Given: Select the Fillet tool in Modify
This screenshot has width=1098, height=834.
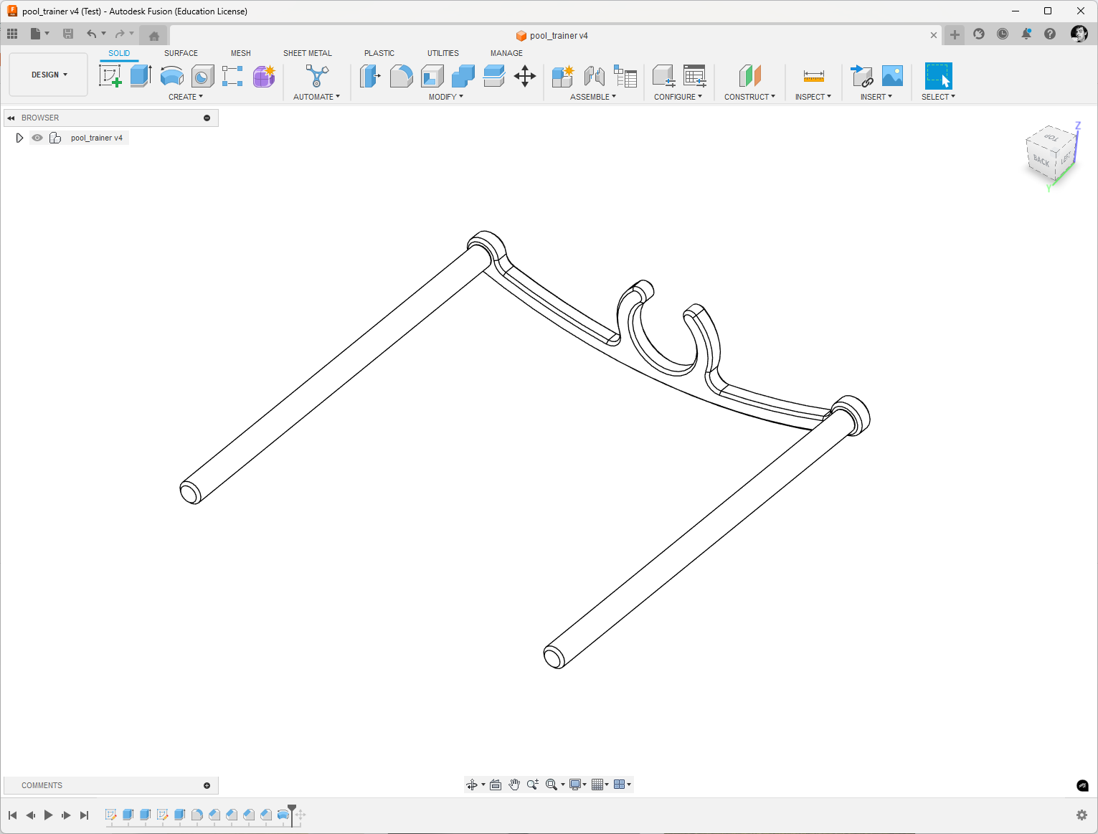Looking at the screenshot, I should (x=401, y=75).
